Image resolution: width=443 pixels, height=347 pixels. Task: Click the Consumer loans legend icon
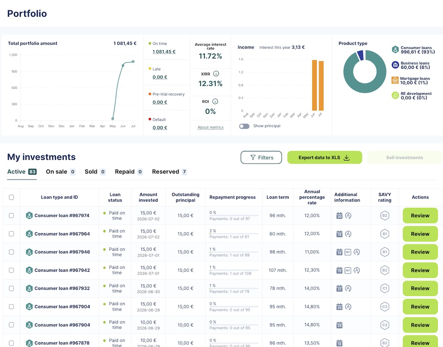[x=395, y=50]
